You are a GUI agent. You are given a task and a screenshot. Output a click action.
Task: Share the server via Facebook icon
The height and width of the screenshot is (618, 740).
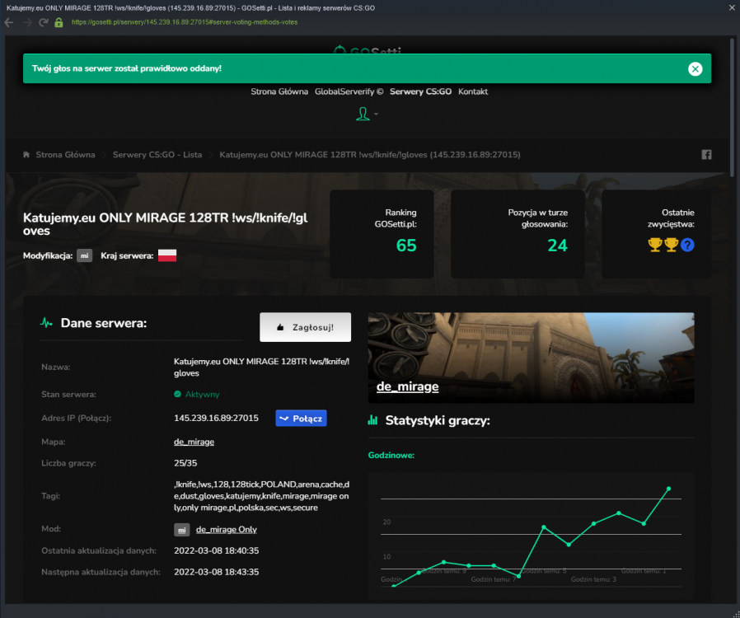[706, 155]
